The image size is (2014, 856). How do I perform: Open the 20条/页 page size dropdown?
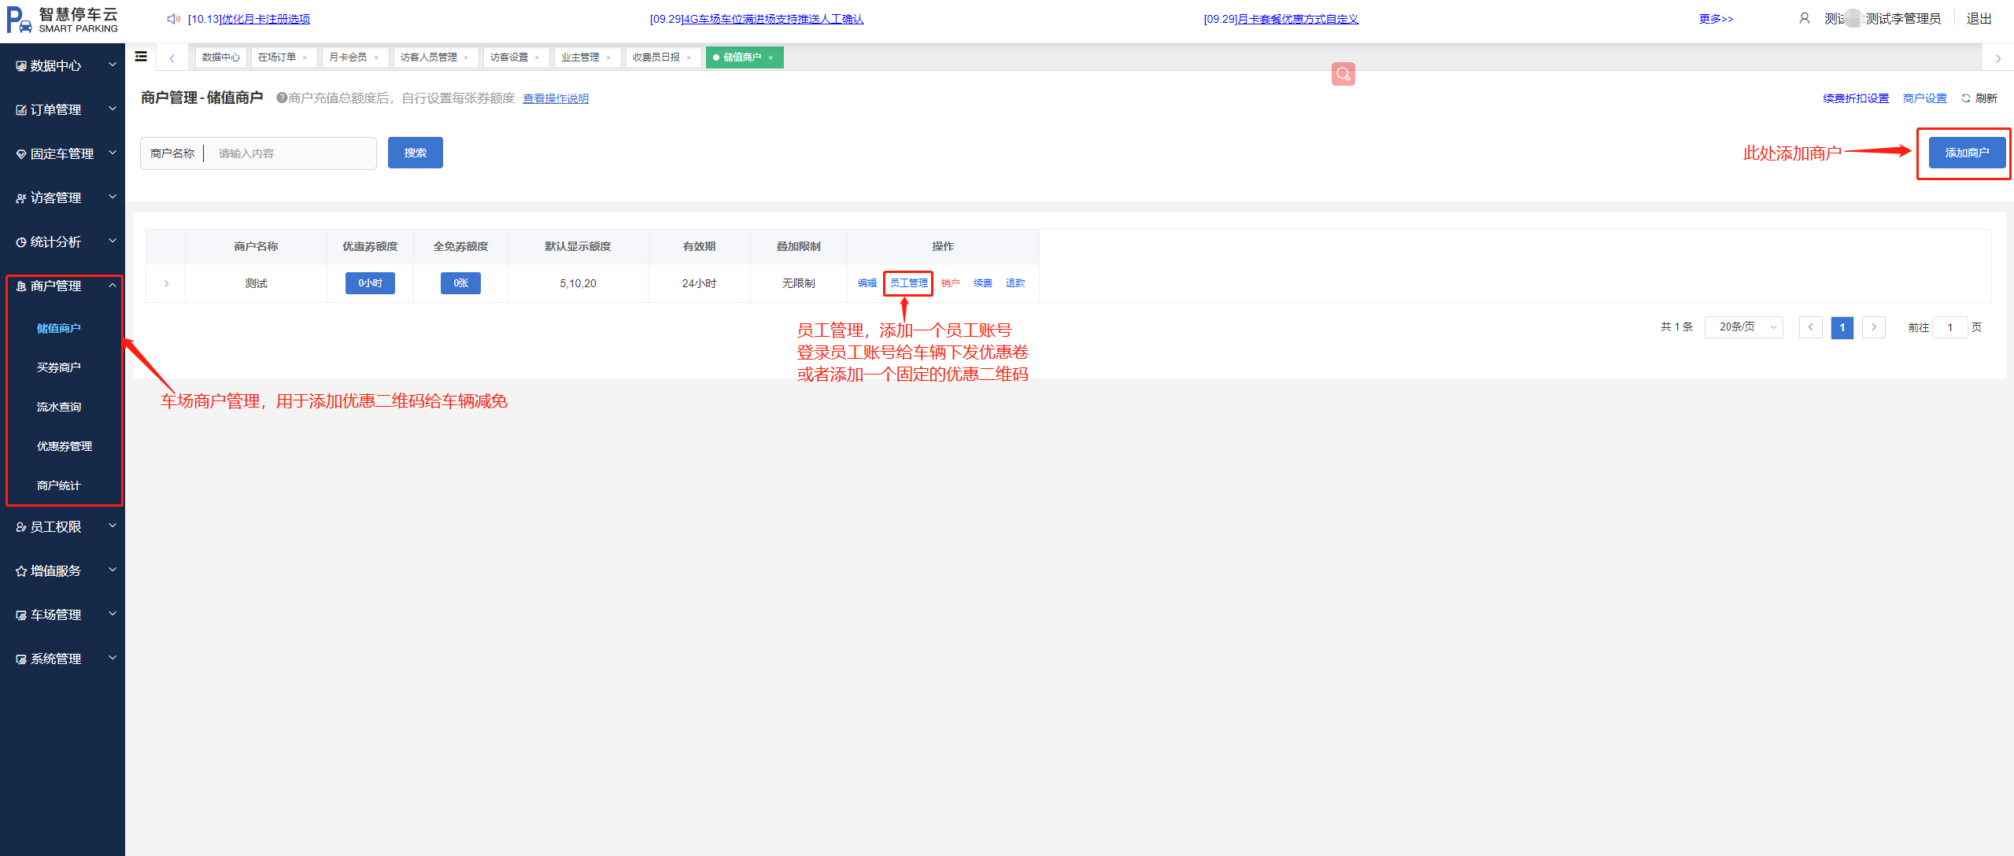[x=1744, y=327]
